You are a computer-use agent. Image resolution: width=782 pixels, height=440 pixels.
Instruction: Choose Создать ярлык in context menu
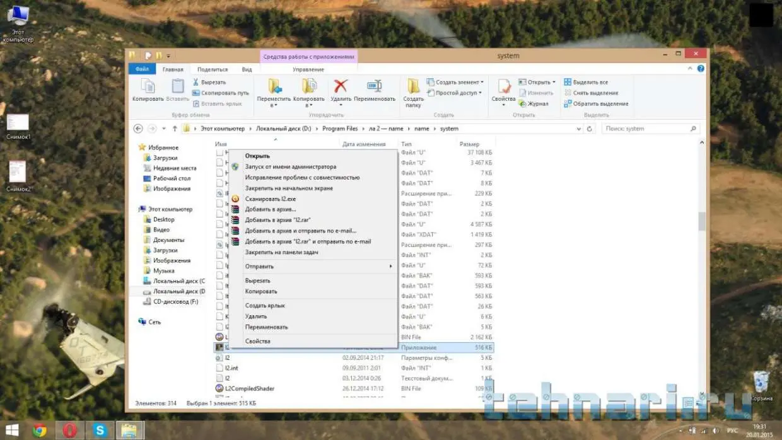coord(313,305)
